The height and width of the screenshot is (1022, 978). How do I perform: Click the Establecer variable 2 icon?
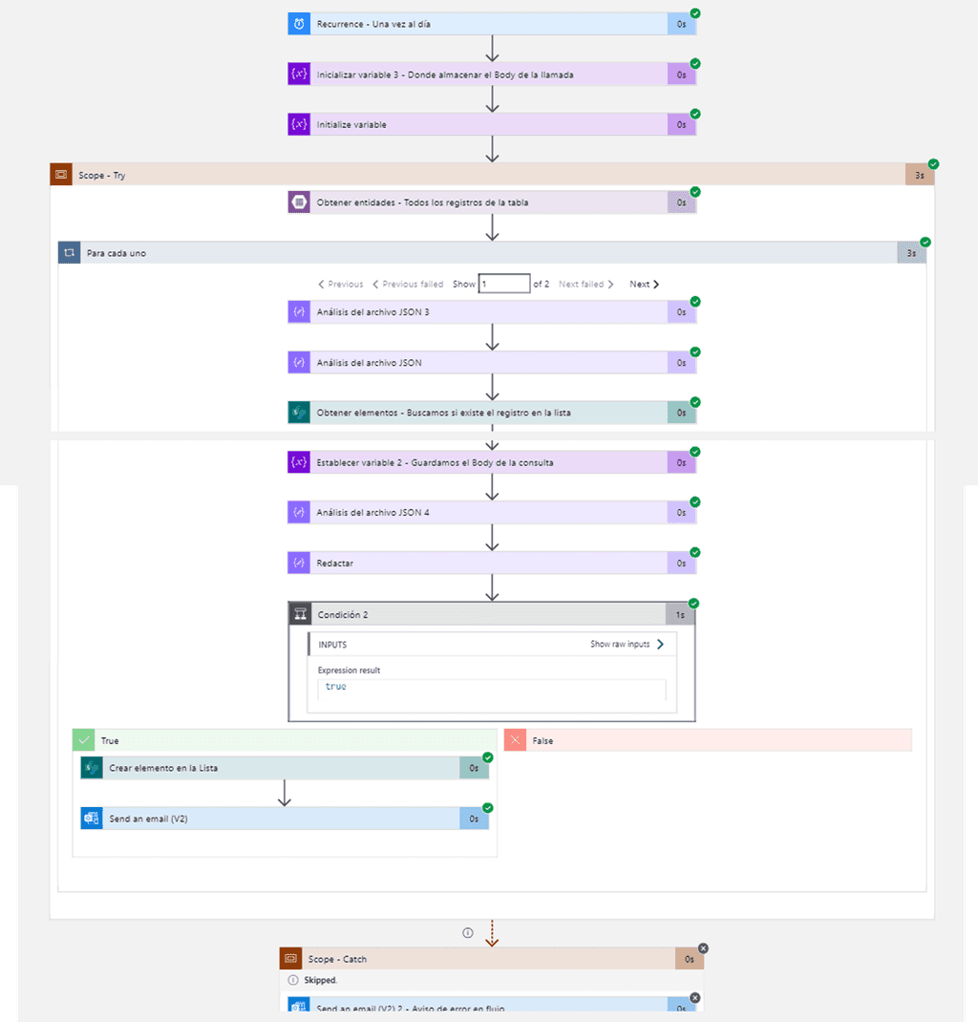click(299, 462)
